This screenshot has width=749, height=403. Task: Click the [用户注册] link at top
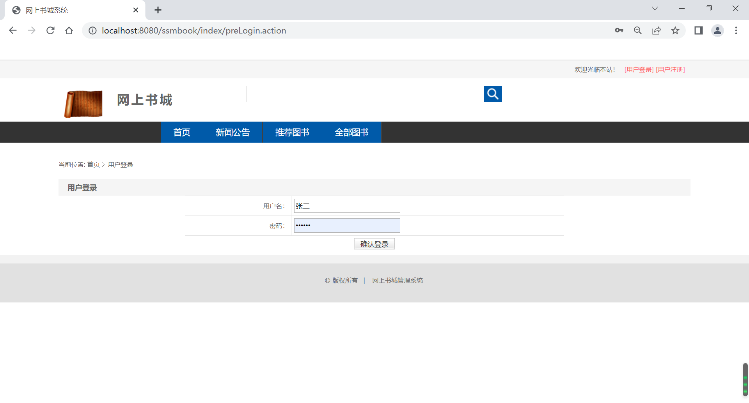pos(671,69)
